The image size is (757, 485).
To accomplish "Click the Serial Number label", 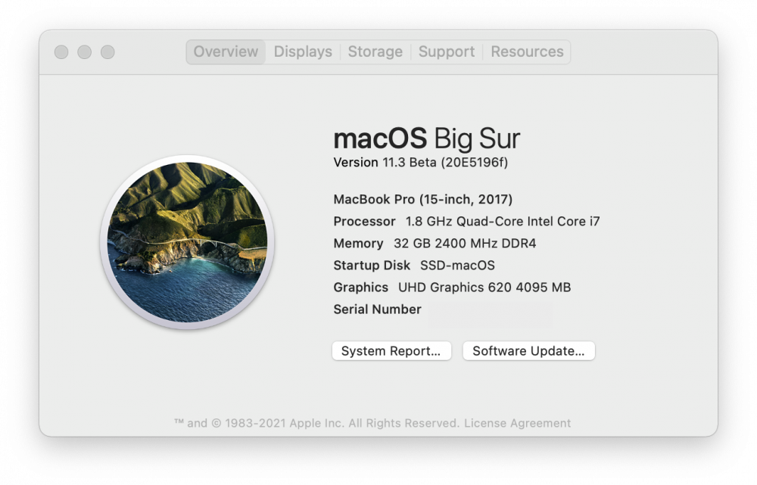I will pos(377,309).
